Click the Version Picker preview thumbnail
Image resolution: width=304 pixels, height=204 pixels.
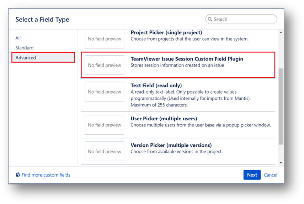click(105, 151)
